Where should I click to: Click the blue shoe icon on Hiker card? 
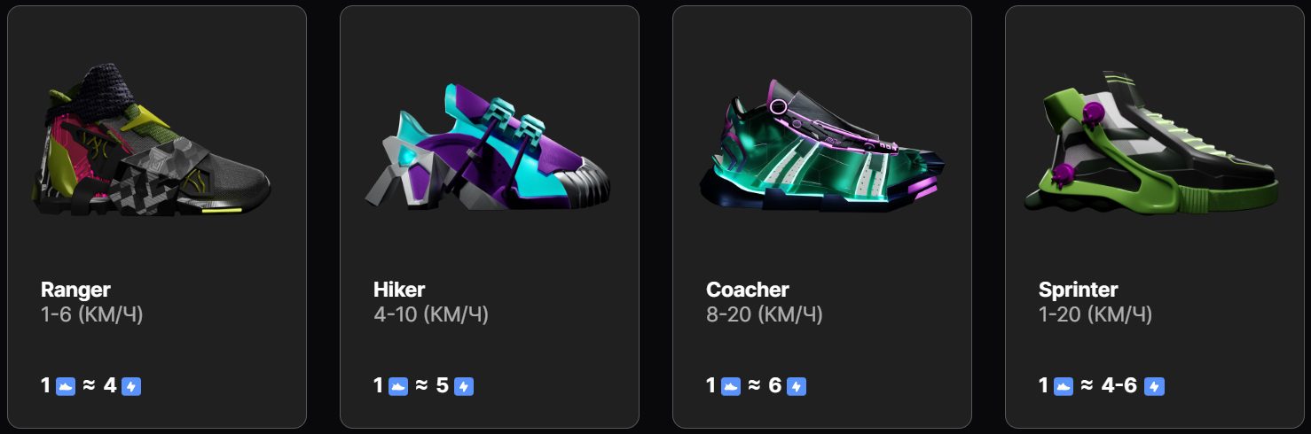(398, 386)
